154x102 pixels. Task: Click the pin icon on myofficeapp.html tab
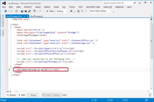point(24,16)
